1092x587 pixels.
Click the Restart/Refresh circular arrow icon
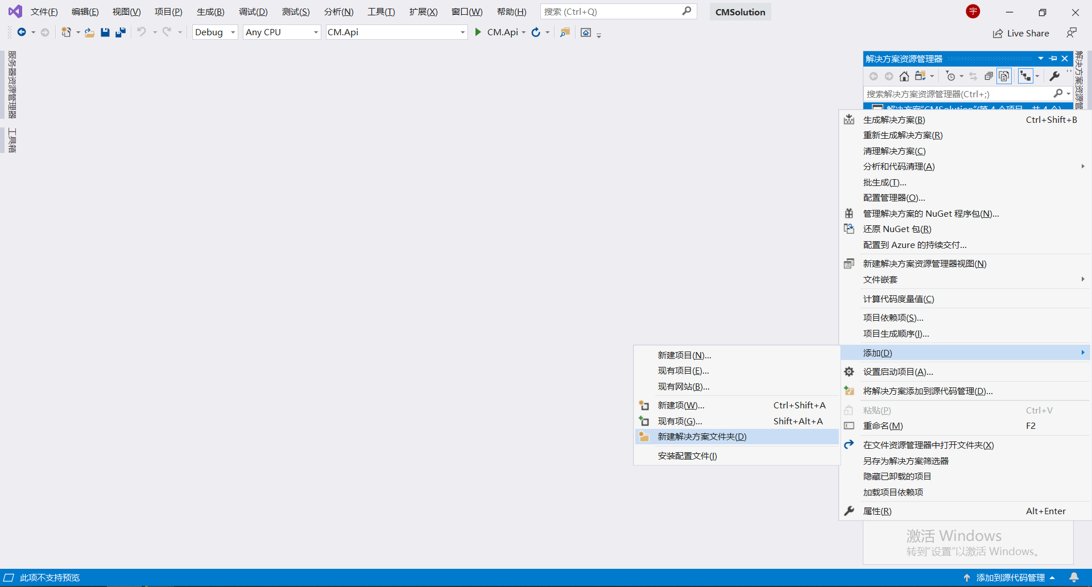536,32
